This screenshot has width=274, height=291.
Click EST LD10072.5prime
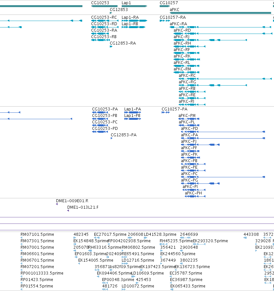point(138,286)
